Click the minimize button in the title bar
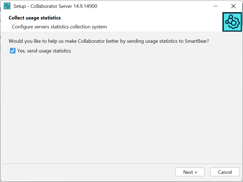This screenshot has height=182, width=243. [216, 6]
